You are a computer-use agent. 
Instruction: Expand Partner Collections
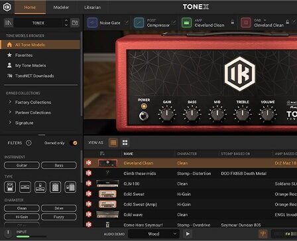33,112
